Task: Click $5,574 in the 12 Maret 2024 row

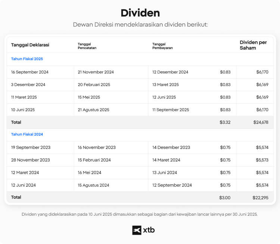Action: [262, 172]
